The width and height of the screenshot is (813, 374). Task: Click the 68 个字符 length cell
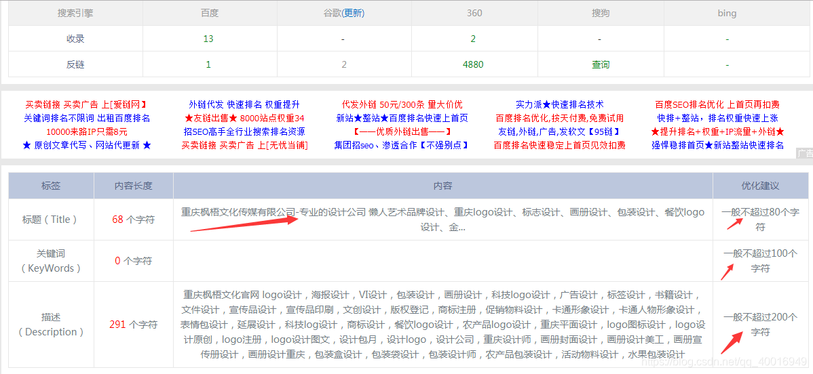133,219
